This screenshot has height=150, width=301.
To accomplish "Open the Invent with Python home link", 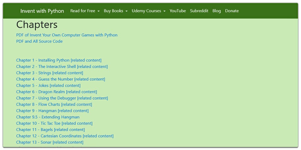I will (42, 11).
